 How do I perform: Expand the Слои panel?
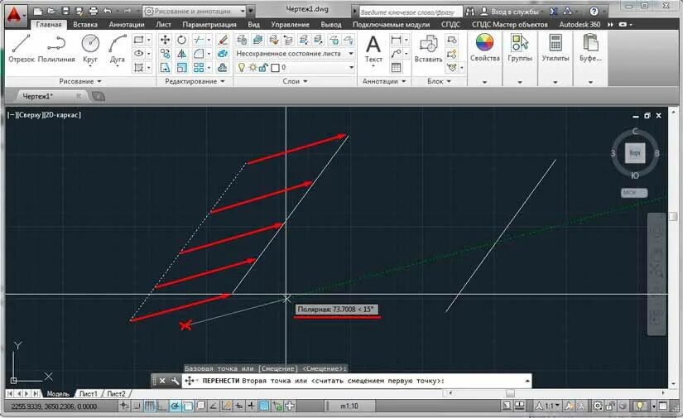coord(295,81)
